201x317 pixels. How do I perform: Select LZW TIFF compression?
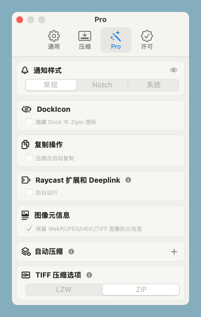[64, 289]
